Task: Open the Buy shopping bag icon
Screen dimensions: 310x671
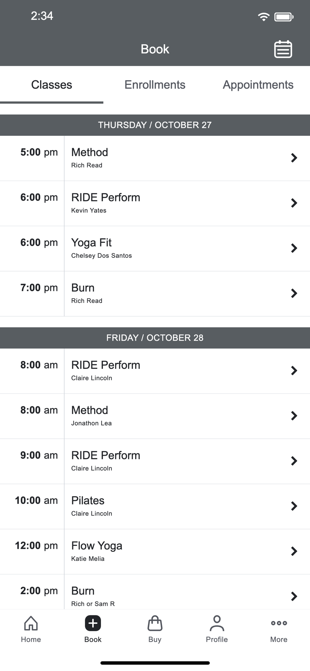Action: (155, 623)
